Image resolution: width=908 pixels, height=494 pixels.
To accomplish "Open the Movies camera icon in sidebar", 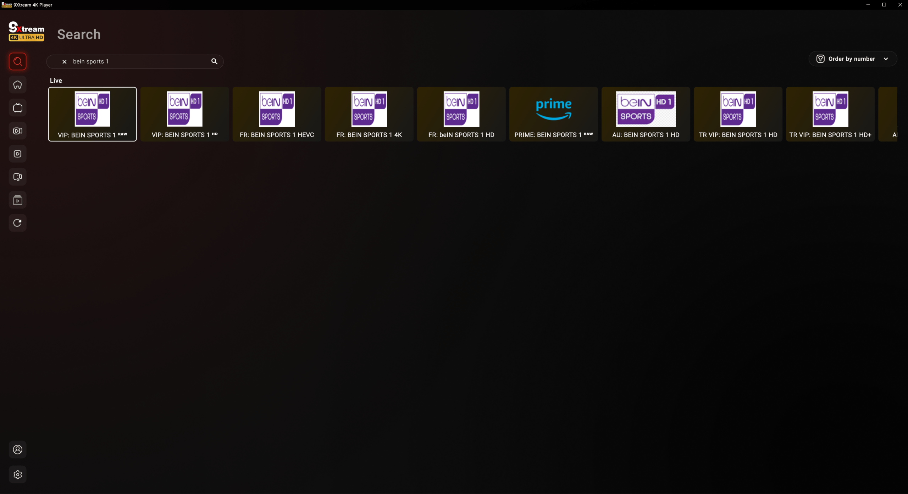I will [17, 131].
